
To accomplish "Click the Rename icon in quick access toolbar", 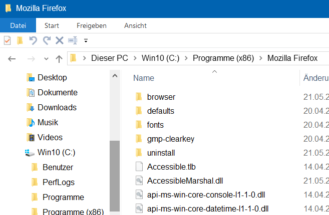I will (x=73, y=40).
